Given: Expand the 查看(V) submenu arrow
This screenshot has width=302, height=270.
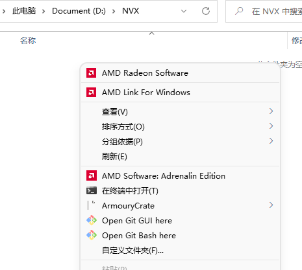Looking at the screenshot, I should [271, 111].
